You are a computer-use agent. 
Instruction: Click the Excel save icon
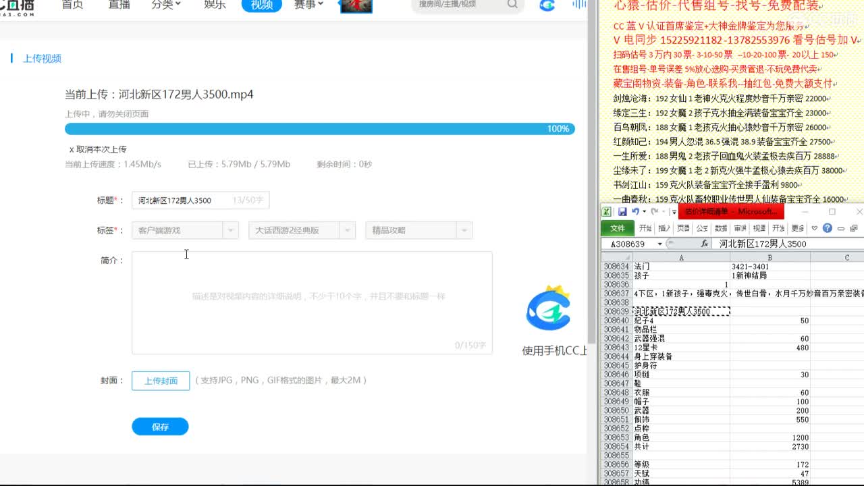click(622, 212)
